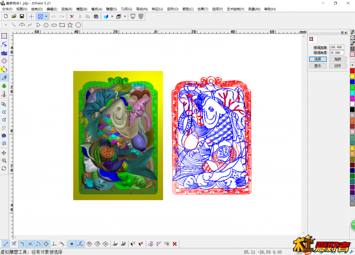Click the paste clipboard icon
Image resolution: width=355 pixels, height=255 pixels.
[x=96, y=16]
